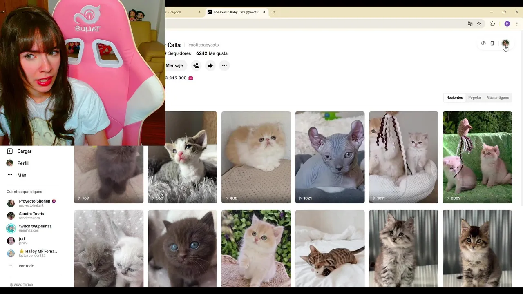Screen dimensions: 523x294
Task: Click the 6242 Me gusta count
Action: tap(212, 53)
